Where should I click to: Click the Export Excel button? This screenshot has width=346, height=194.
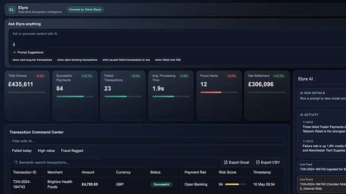coord(236,162)
